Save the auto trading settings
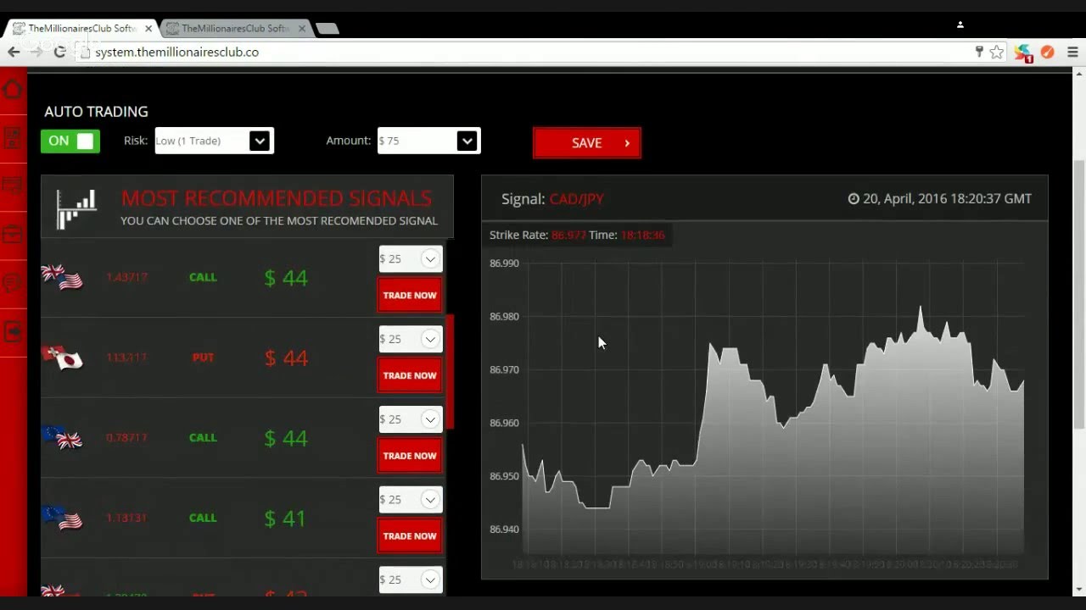The width and height of the screenshot is (1086, 610). point(587,143)
